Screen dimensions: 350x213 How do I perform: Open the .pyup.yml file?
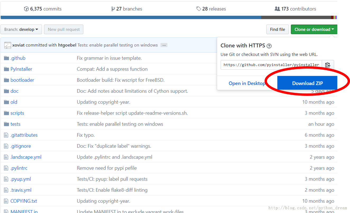click(x=21, y=179)
